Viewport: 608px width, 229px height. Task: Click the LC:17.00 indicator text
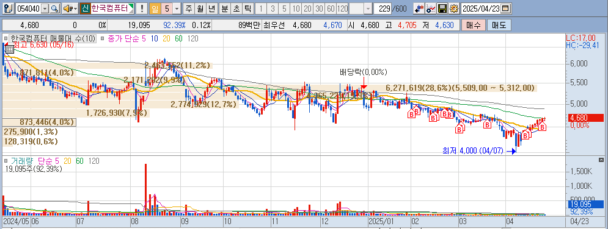(x=581, y=38)
